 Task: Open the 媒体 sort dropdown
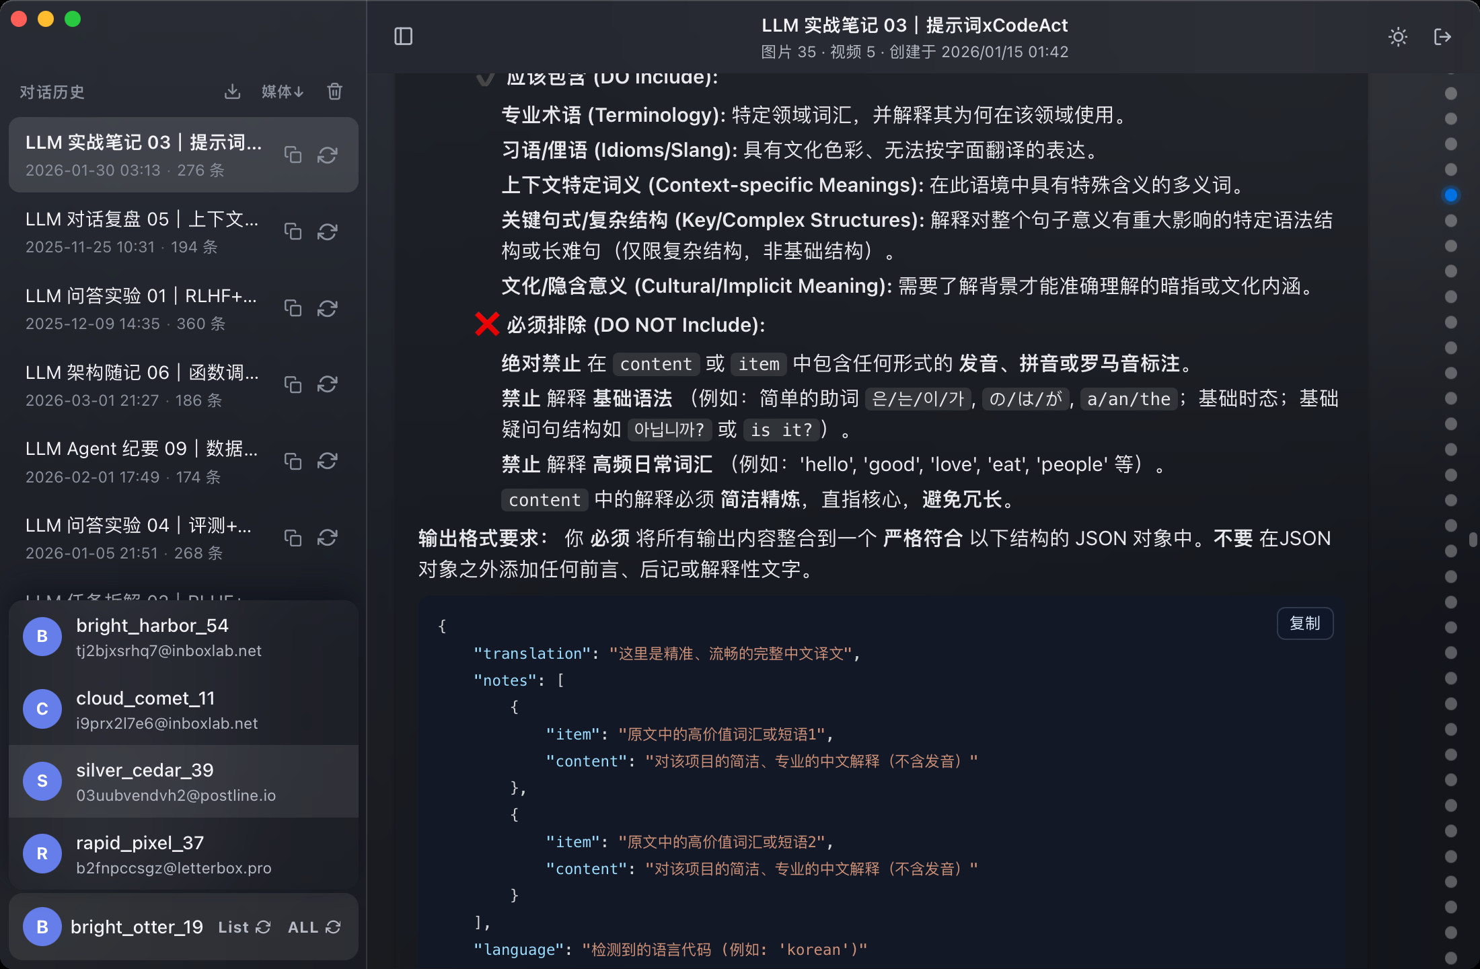(283, 92)
